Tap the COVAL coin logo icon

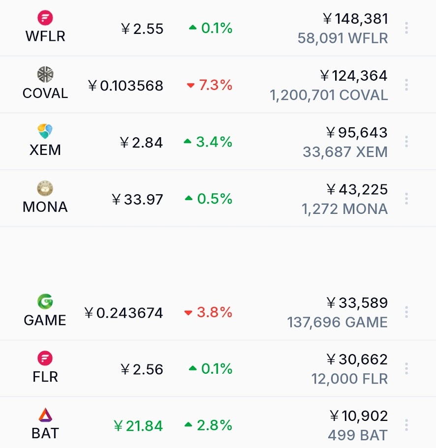pyautogui.click(x=45, y=74)
